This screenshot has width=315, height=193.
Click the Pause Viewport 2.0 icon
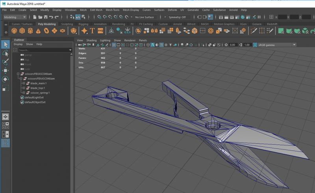click(259, 17)
